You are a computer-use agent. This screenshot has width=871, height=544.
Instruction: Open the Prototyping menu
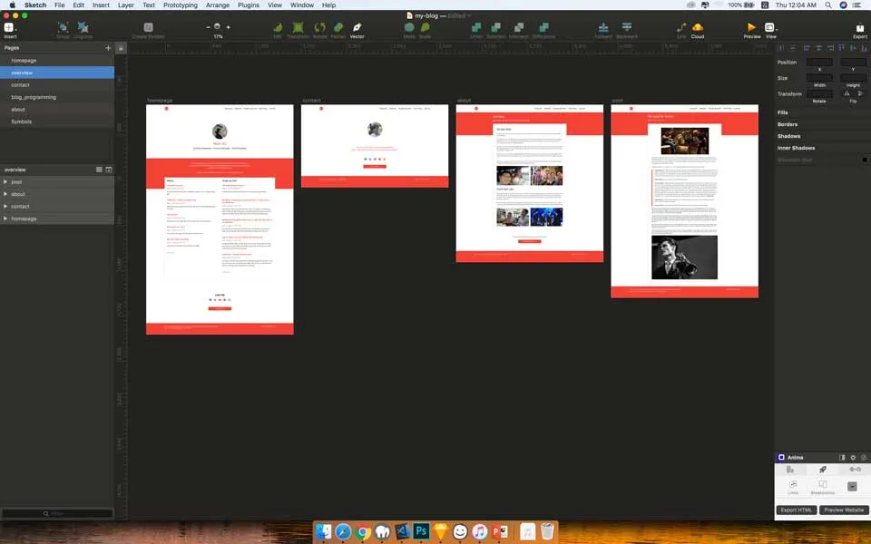click(180, 5)
